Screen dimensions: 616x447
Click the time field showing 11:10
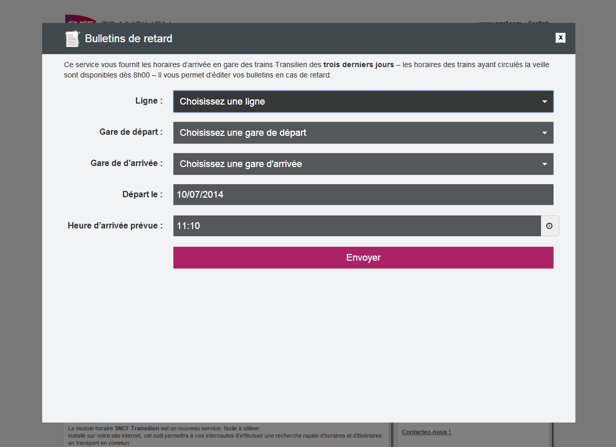(x=357, y=226)
